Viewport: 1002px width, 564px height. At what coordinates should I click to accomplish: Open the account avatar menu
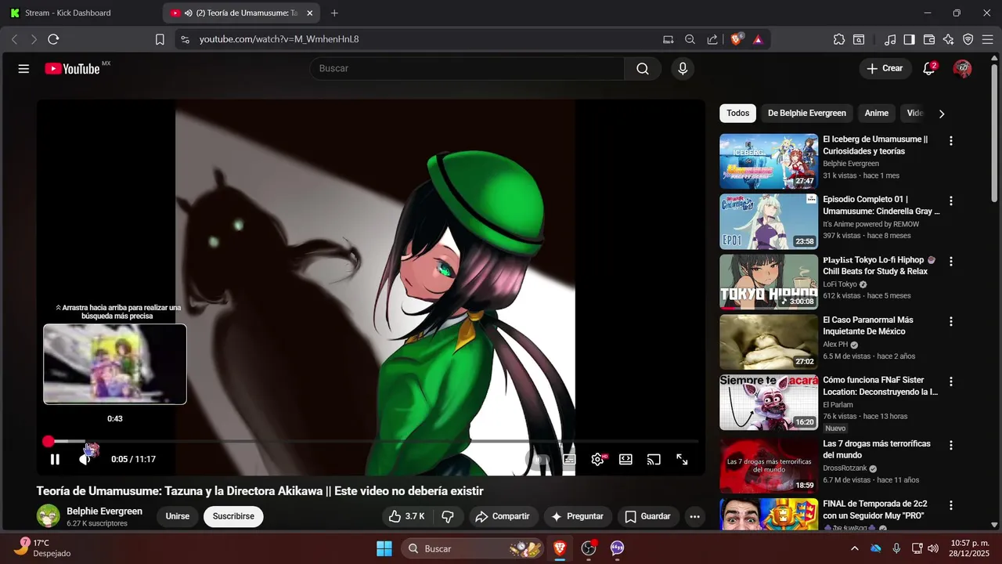[x=962, y=69]
